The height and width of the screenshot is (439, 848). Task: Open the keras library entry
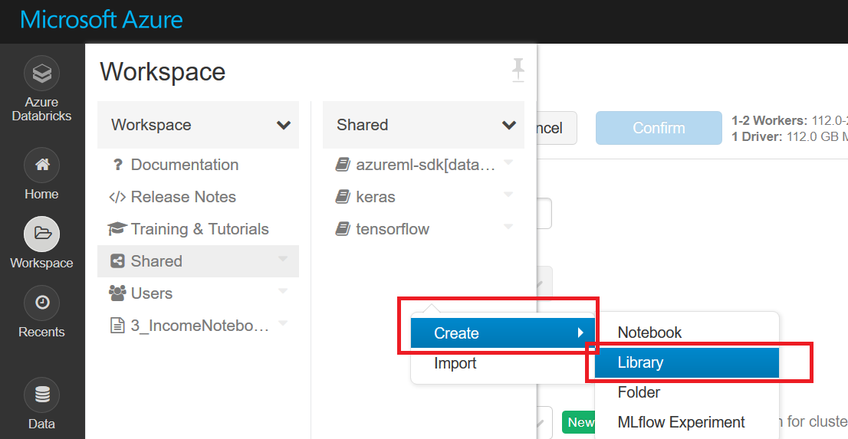tap(376, 197)
